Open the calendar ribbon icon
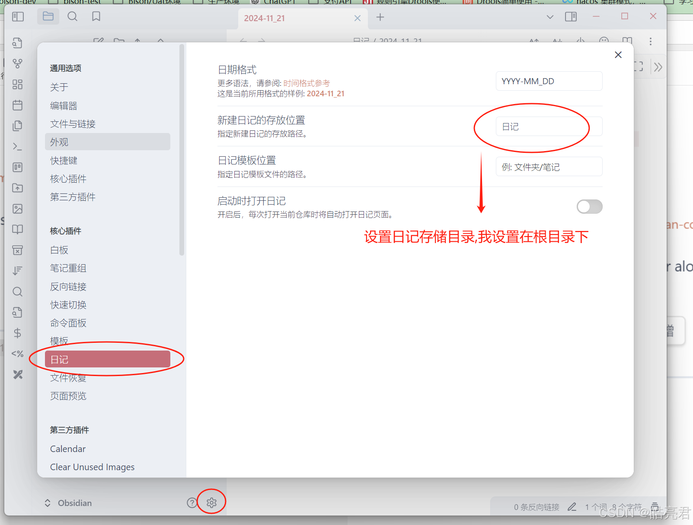Image resolution: width=693 pixels, height=525 pixels. point(17,105)
